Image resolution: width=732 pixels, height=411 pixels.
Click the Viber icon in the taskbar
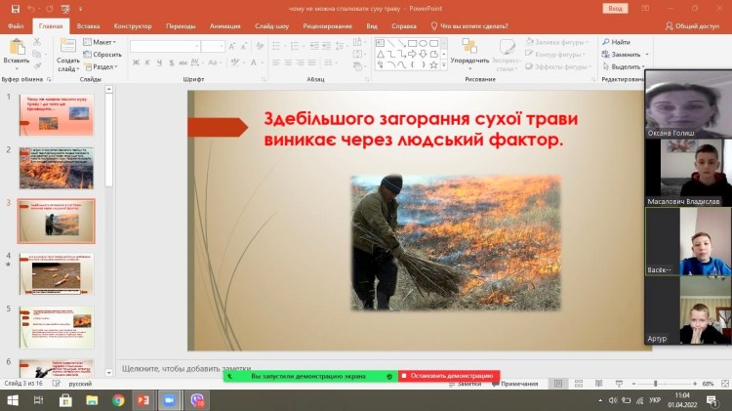coord(195,400)
